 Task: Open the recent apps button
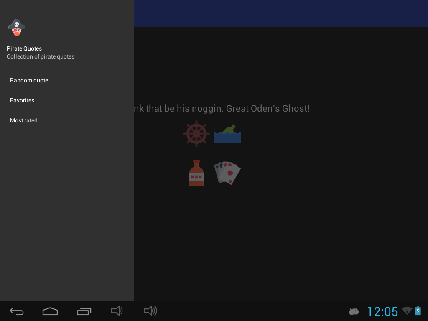[84, 311]
